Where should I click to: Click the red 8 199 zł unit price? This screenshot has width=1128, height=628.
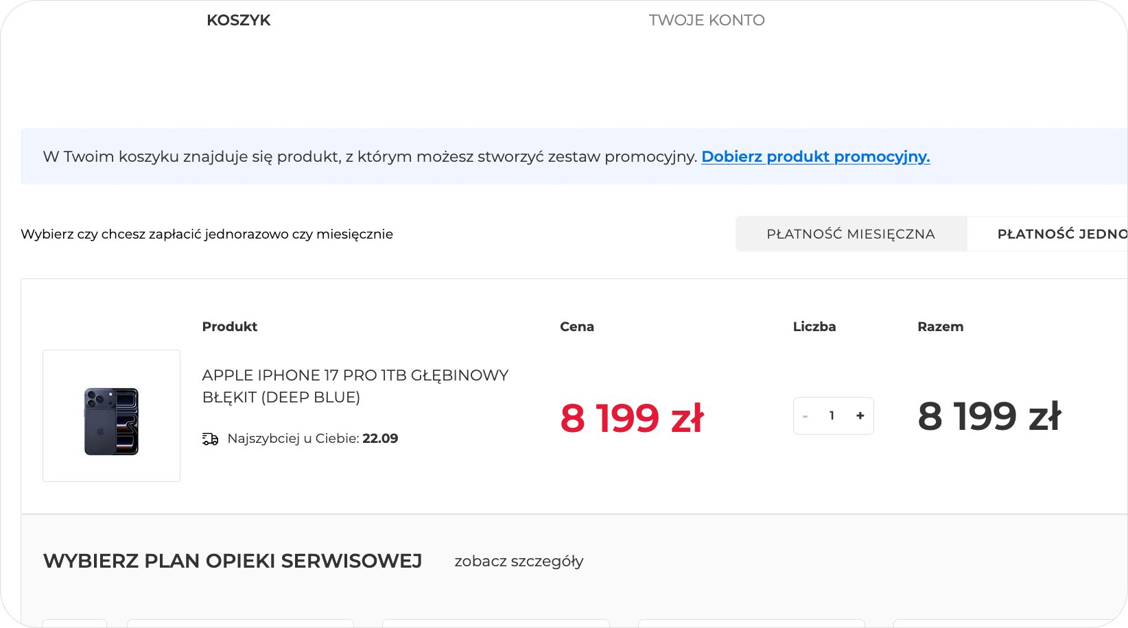[632, 418]
